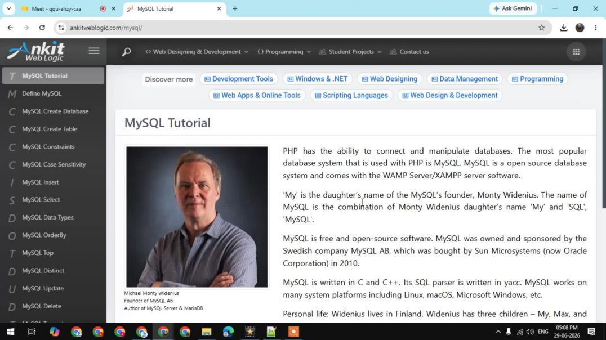Click Web Design & Development chip
606x340 pixels.
(450, 96)
